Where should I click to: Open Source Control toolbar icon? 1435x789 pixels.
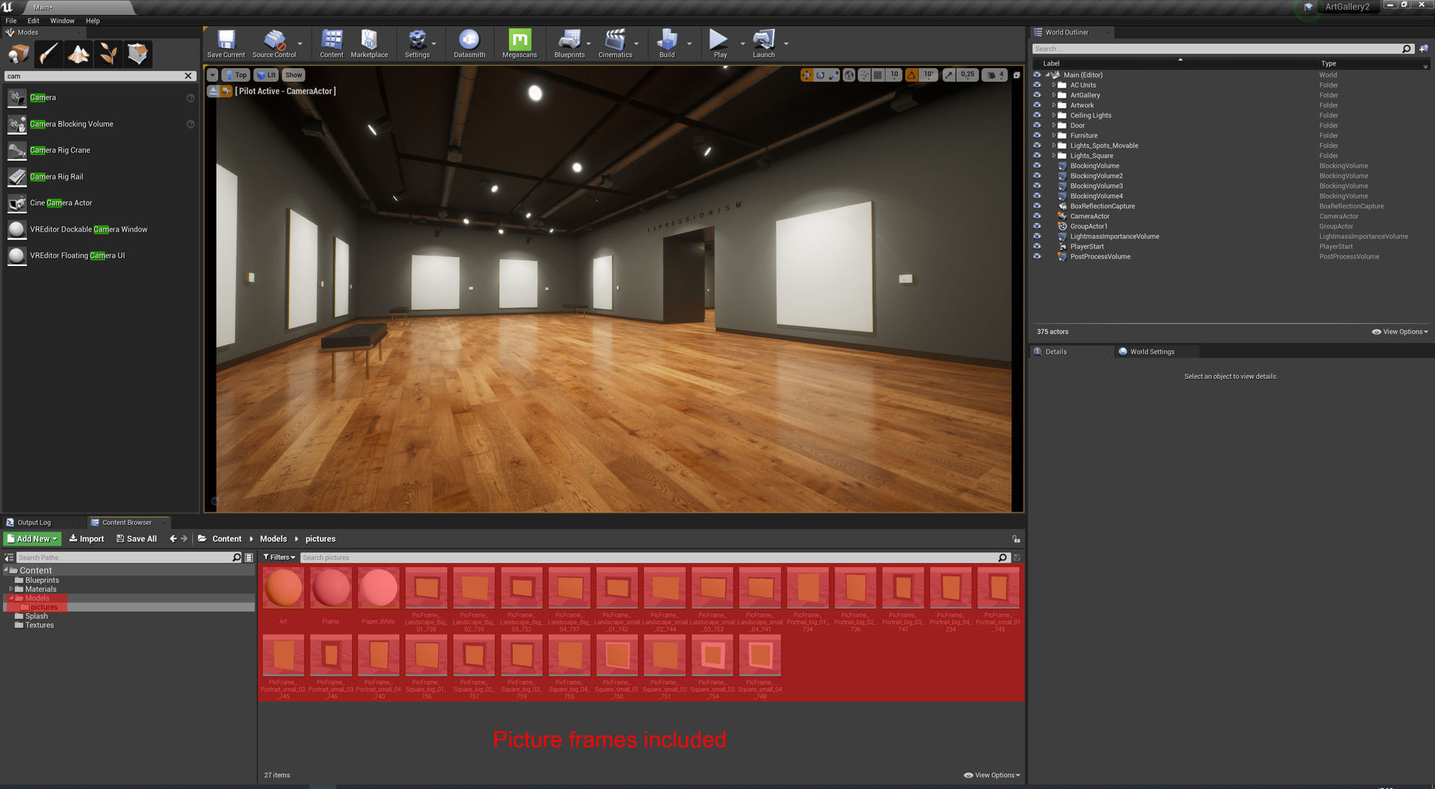(x=274, y=44)
